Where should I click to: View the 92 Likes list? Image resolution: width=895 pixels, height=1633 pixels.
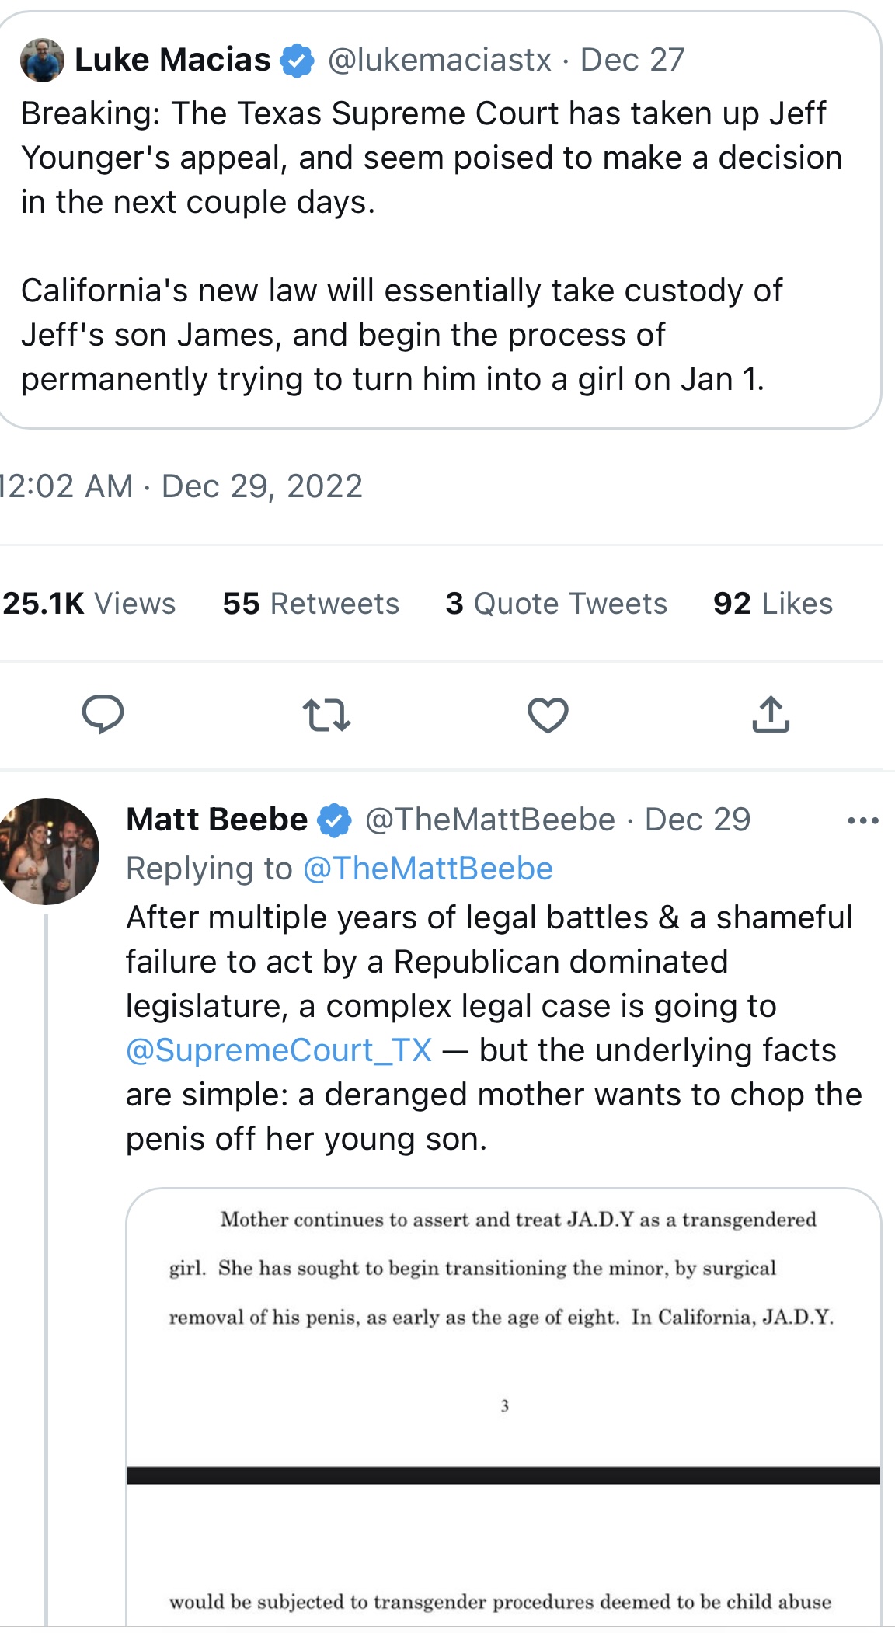tap(773, 604)
